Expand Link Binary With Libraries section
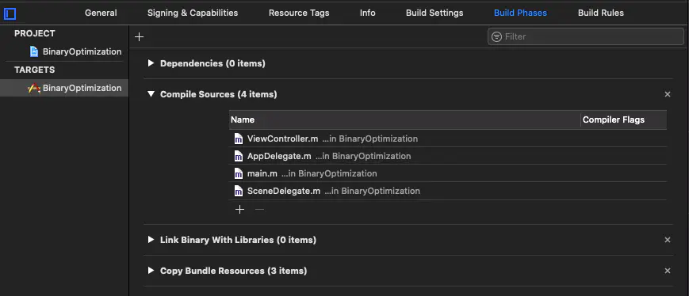689x296 pixels. [x=151, y=240]
